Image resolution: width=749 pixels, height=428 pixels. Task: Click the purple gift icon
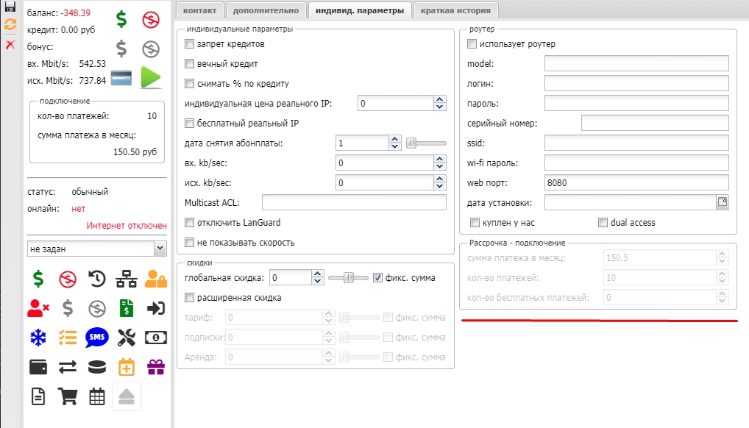(x=156, y=366)
